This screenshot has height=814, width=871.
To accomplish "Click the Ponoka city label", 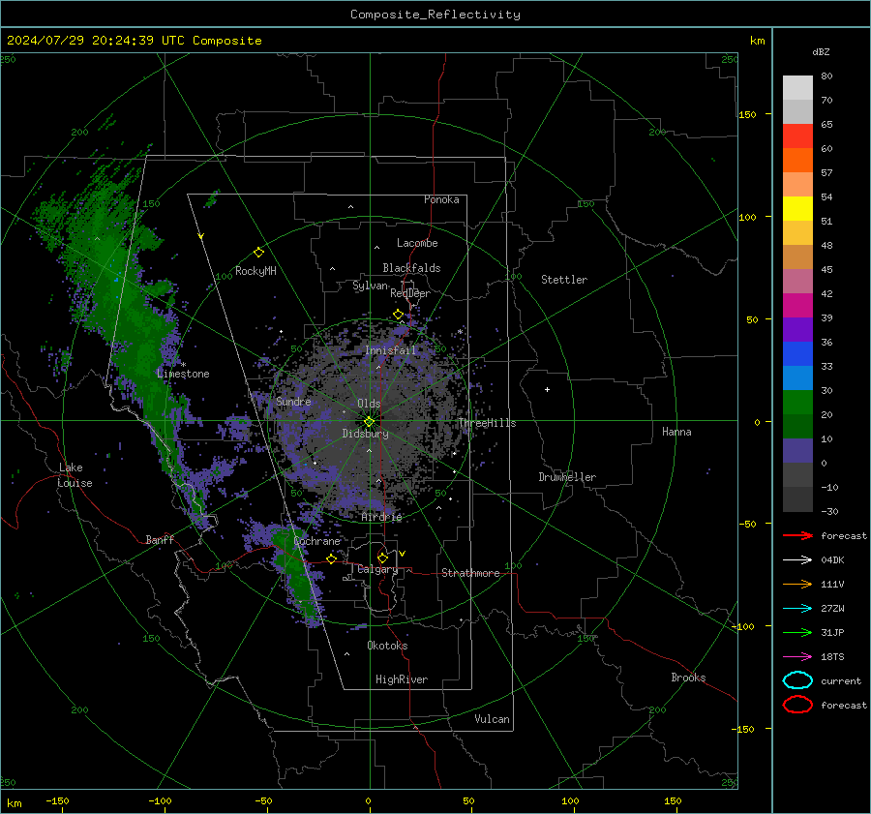I will pos(441,199).
